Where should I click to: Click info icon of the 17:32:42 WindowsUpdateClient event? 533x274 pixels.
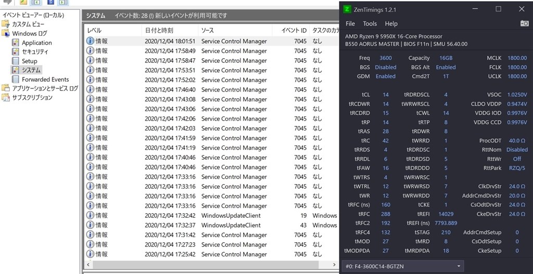coord(90,215)
